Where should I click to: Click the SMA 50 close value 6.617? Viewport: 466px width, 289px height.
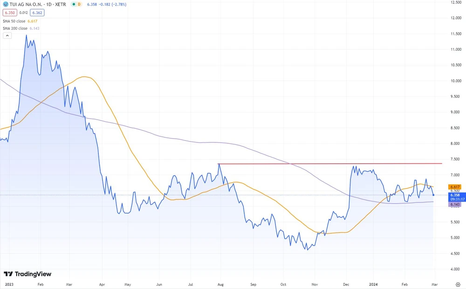tap(32, 21)
